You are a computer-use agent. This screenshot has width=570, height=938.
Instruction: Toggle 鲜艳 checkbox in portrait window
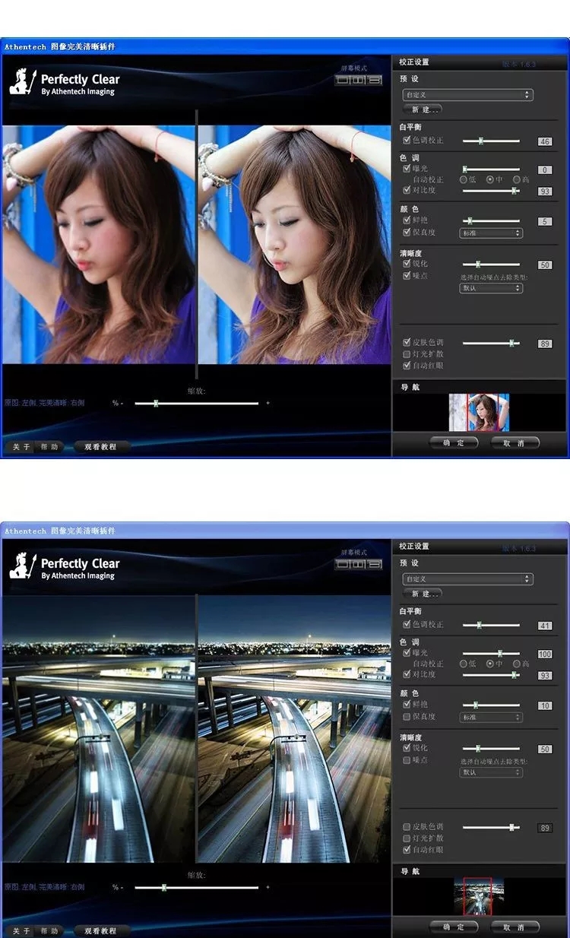coord(407,220)
